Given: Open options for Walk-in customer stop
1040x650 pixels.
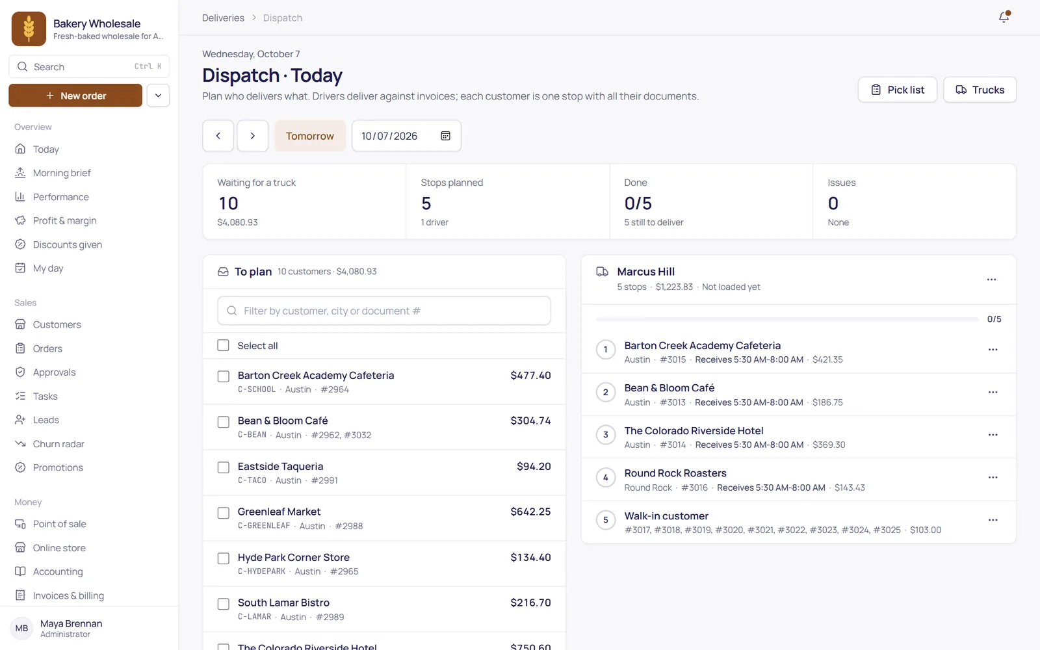Looking at the screenshot, I should tap(993, 520).
